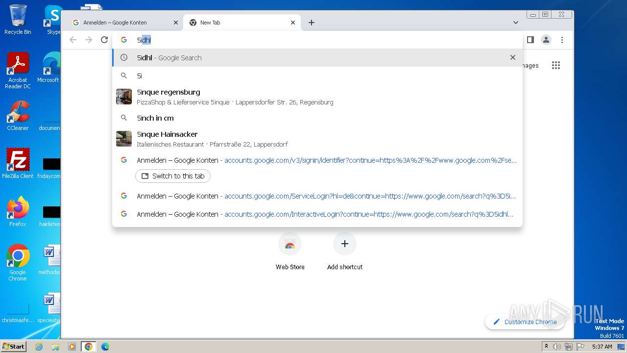Screen dimensions: 627x353
Task: Click 5inque Hainsacker thumbnail image
Action: pyautogui.click(x=124, y=139)
